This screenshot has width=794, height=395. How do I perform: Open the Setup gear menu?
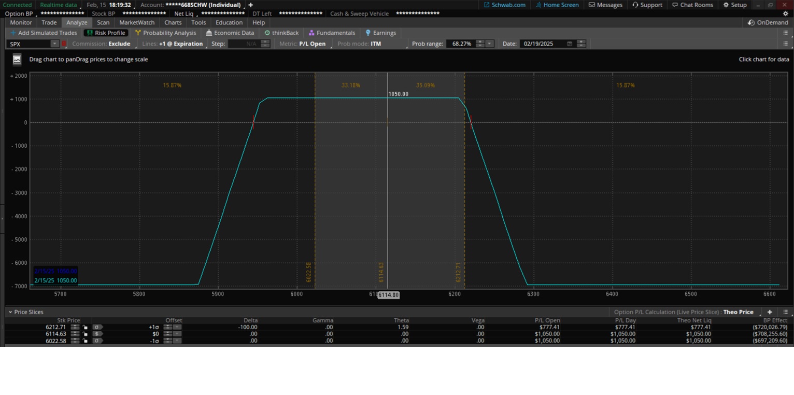735,5
